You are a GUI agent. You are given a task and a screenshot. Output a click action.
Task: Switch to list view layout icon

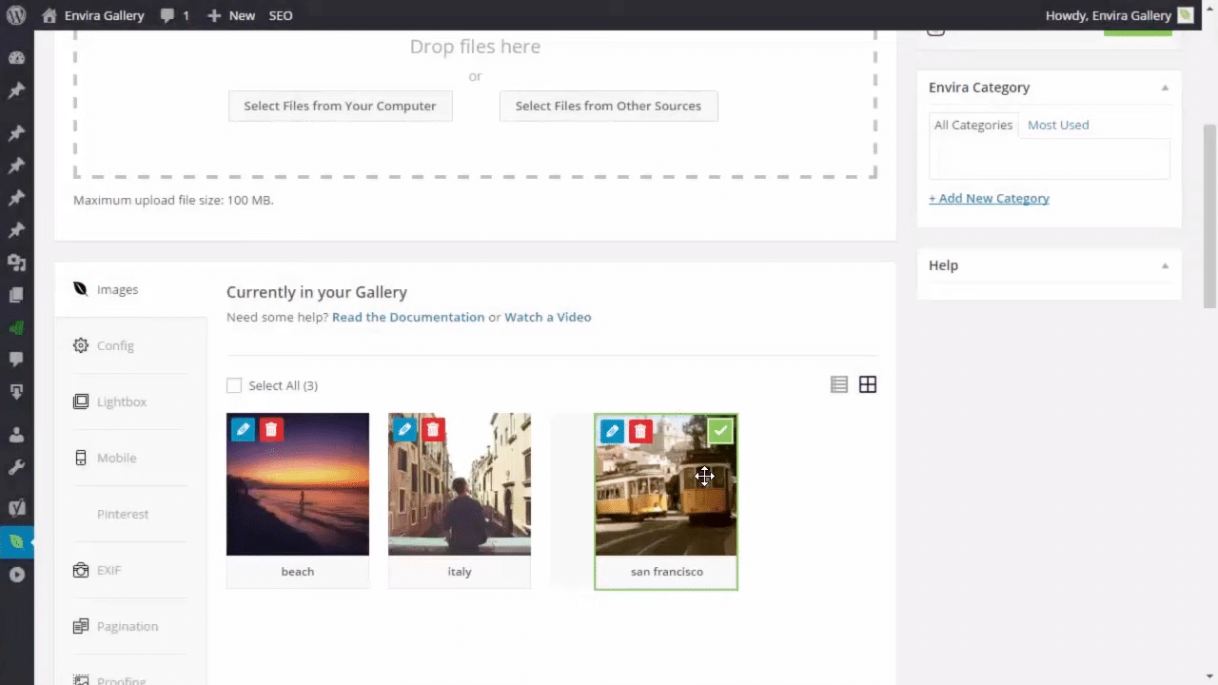838,384
